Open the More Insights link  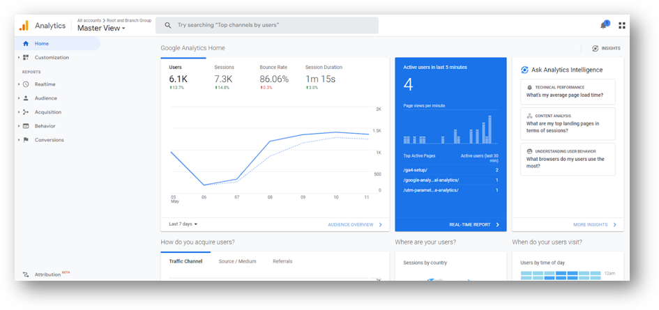coord(591,225)
